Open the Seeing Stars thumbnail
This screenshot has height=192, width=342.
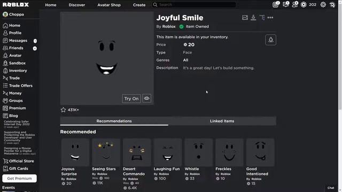pyautogui.click(x=106, y=152)
